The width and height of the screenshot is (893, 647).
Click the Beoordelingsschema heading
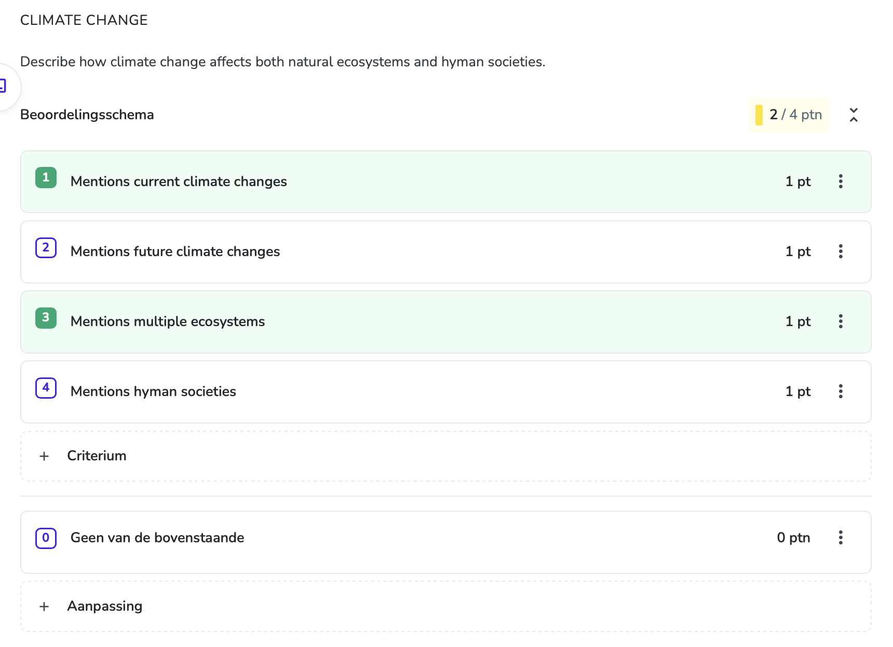click(x=87, y=115)
